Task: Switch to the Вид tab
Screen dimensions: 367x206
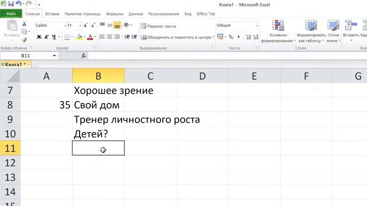Action: [188, 14]
